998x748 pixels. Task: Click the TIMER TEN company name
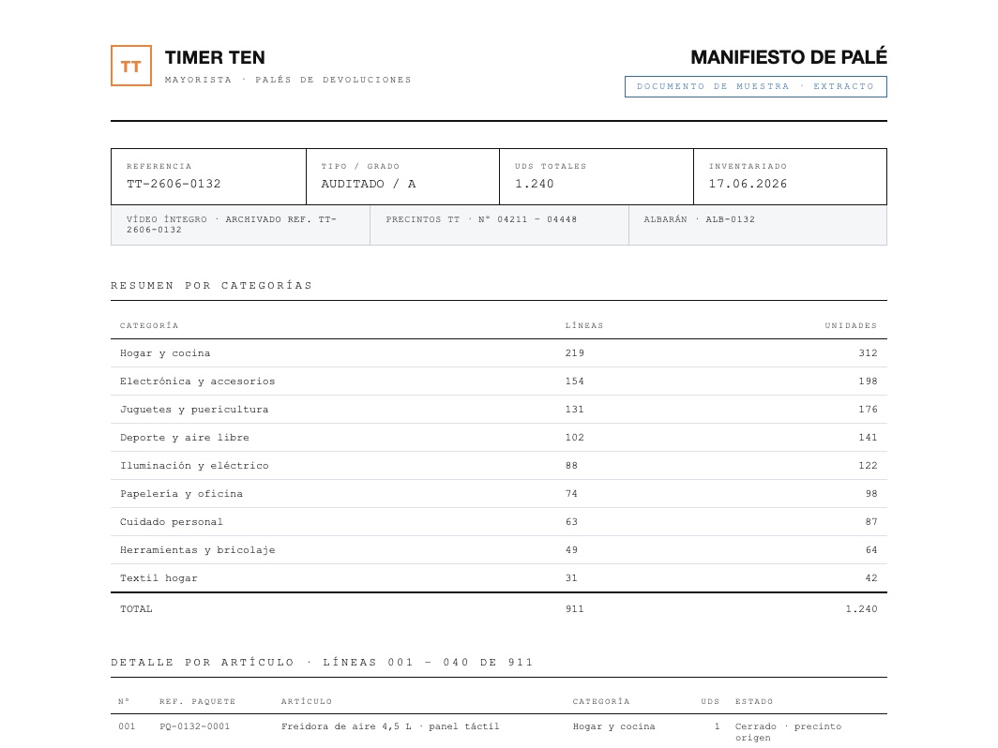215,58
